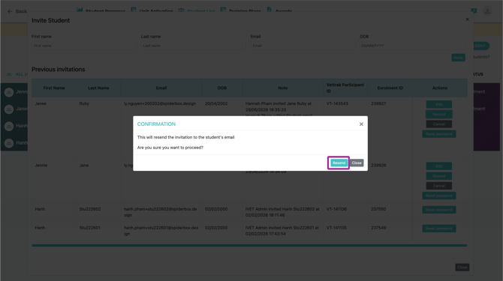Click the Unit Activation icon
This screenshot has width=503, height=281.
[134, 10]
